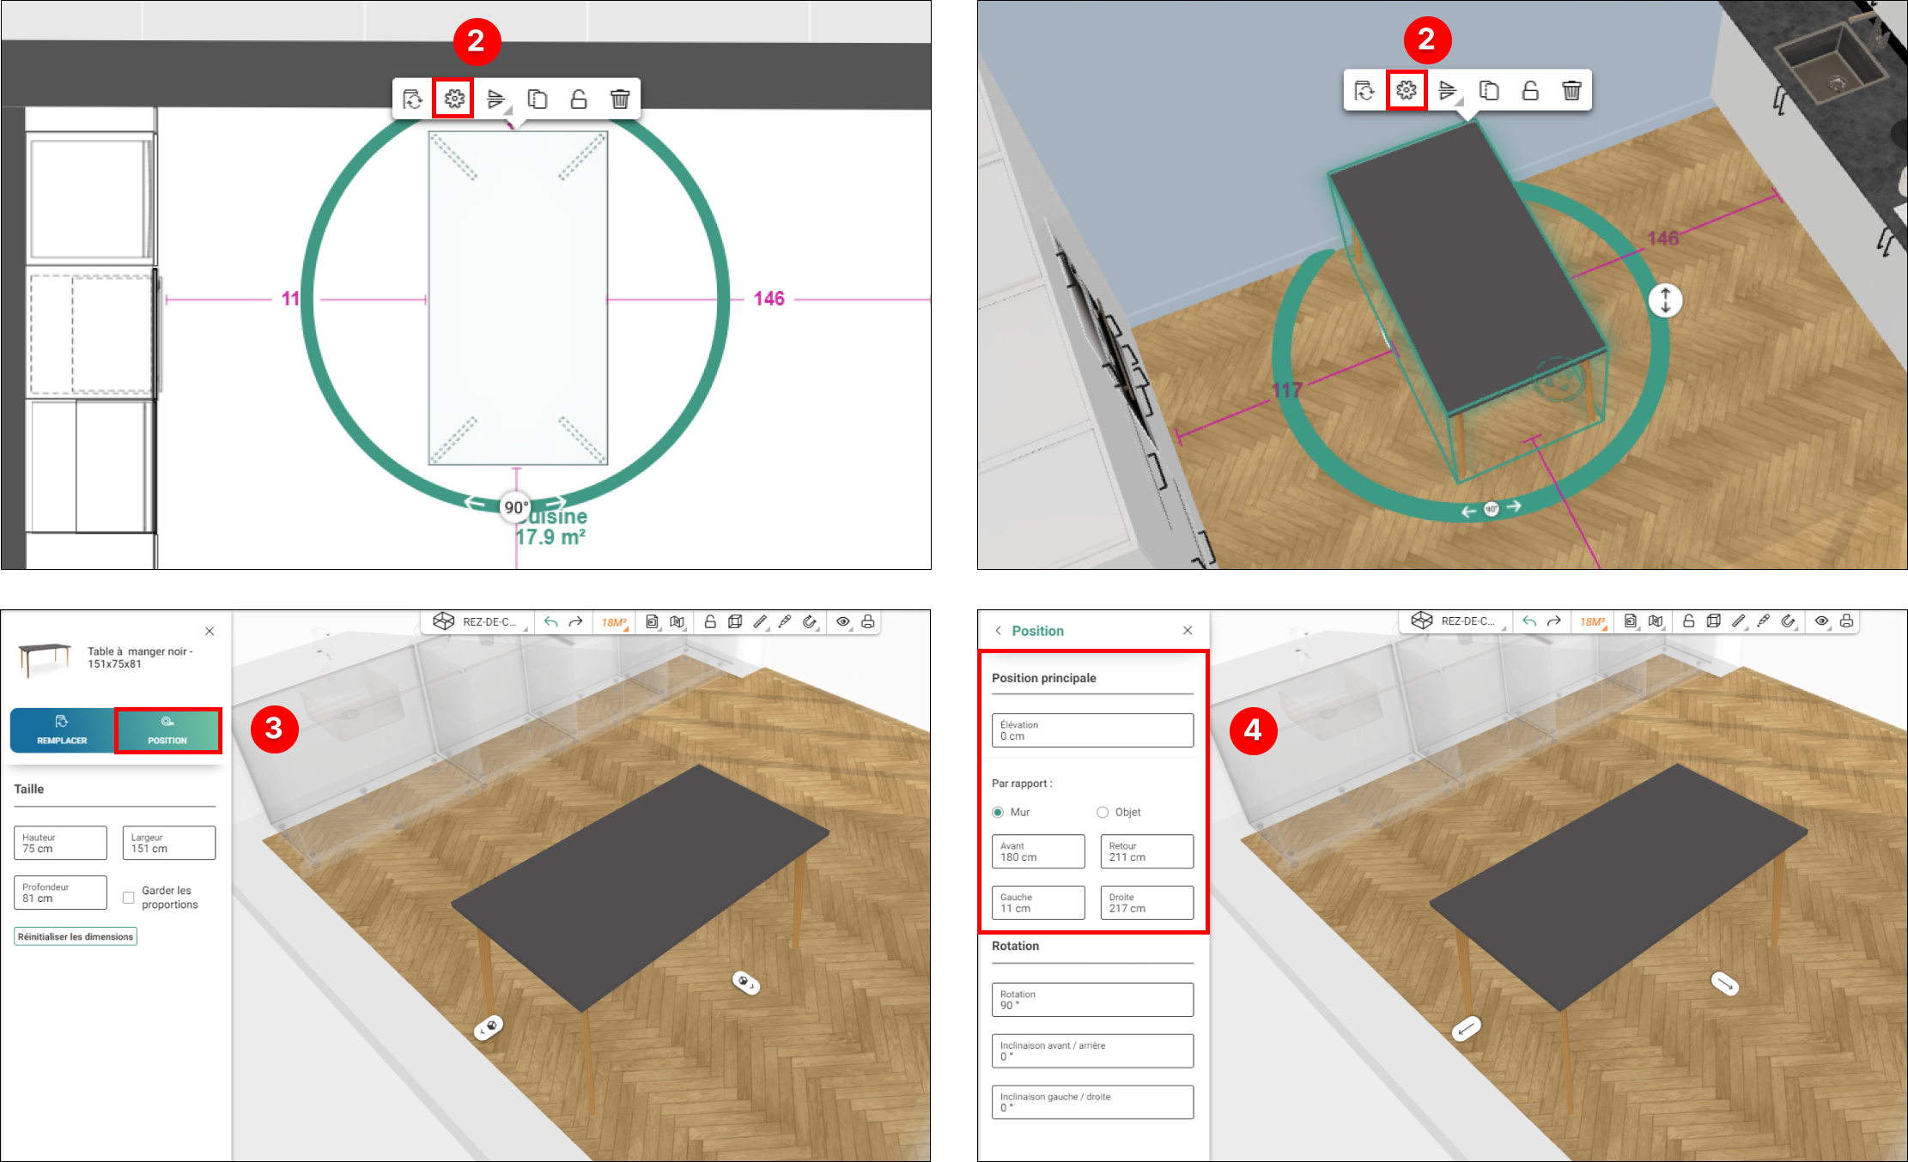Viewport: 1908px width, 1162px height.
Task: Click Largeur 151 cm field
Action: click(x=169, y=843)
